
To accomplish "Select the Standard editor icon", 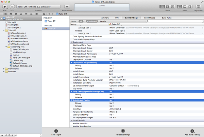I will click(x=162, y=7).
